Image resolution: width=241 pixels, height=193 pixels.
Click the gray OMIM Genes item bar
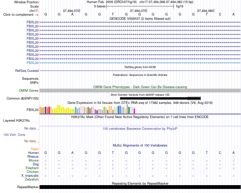pyautogui.click(x=140, y=90)
